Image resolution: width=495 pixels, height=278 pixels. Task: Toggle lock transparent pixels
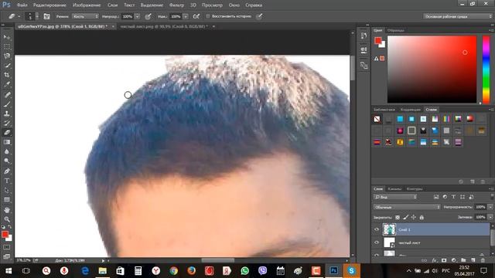pyautogui.click(x=398, y=218)
